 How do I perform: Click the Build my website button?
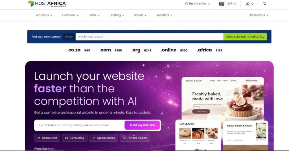(142, 125)
